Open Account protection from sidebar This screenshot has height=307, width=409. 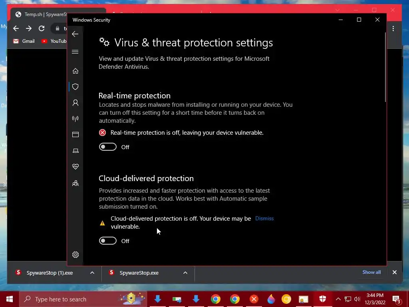(75, 103)
